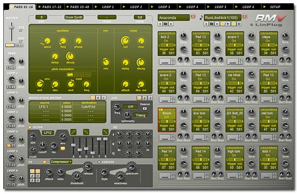Click the Varizer spectrum knob
This screenshot has height=194, width=297.
point(132,166)
